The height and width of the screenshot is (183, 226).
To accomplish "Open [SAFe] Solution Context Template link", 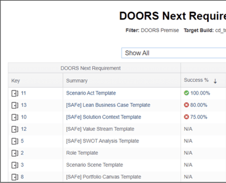I will pyautogui.click(x=103, y=117).
